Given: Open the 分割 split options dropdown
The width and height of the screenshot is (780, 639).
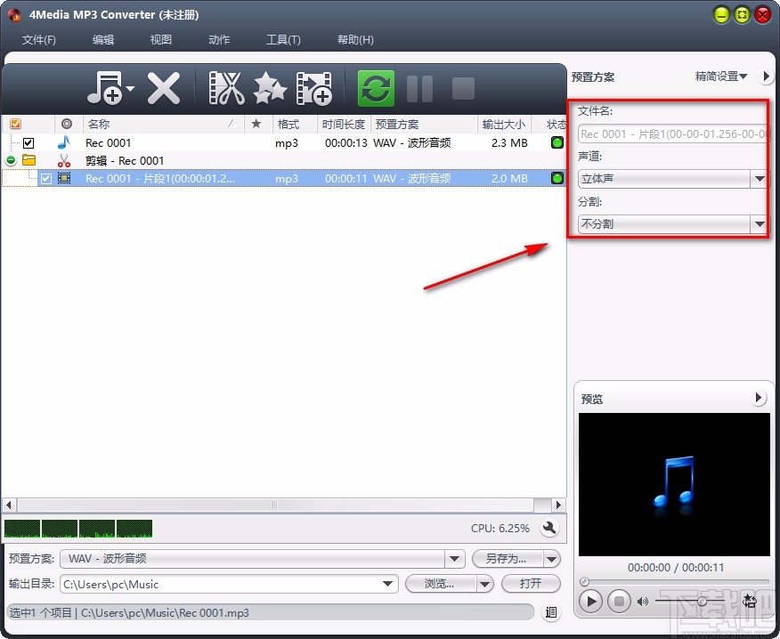Looking at the screenshot, I should click(x=760, y=223).
